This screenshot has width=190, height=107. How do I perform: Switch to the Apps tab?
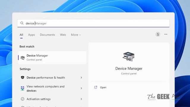click(x=31, y=35)
